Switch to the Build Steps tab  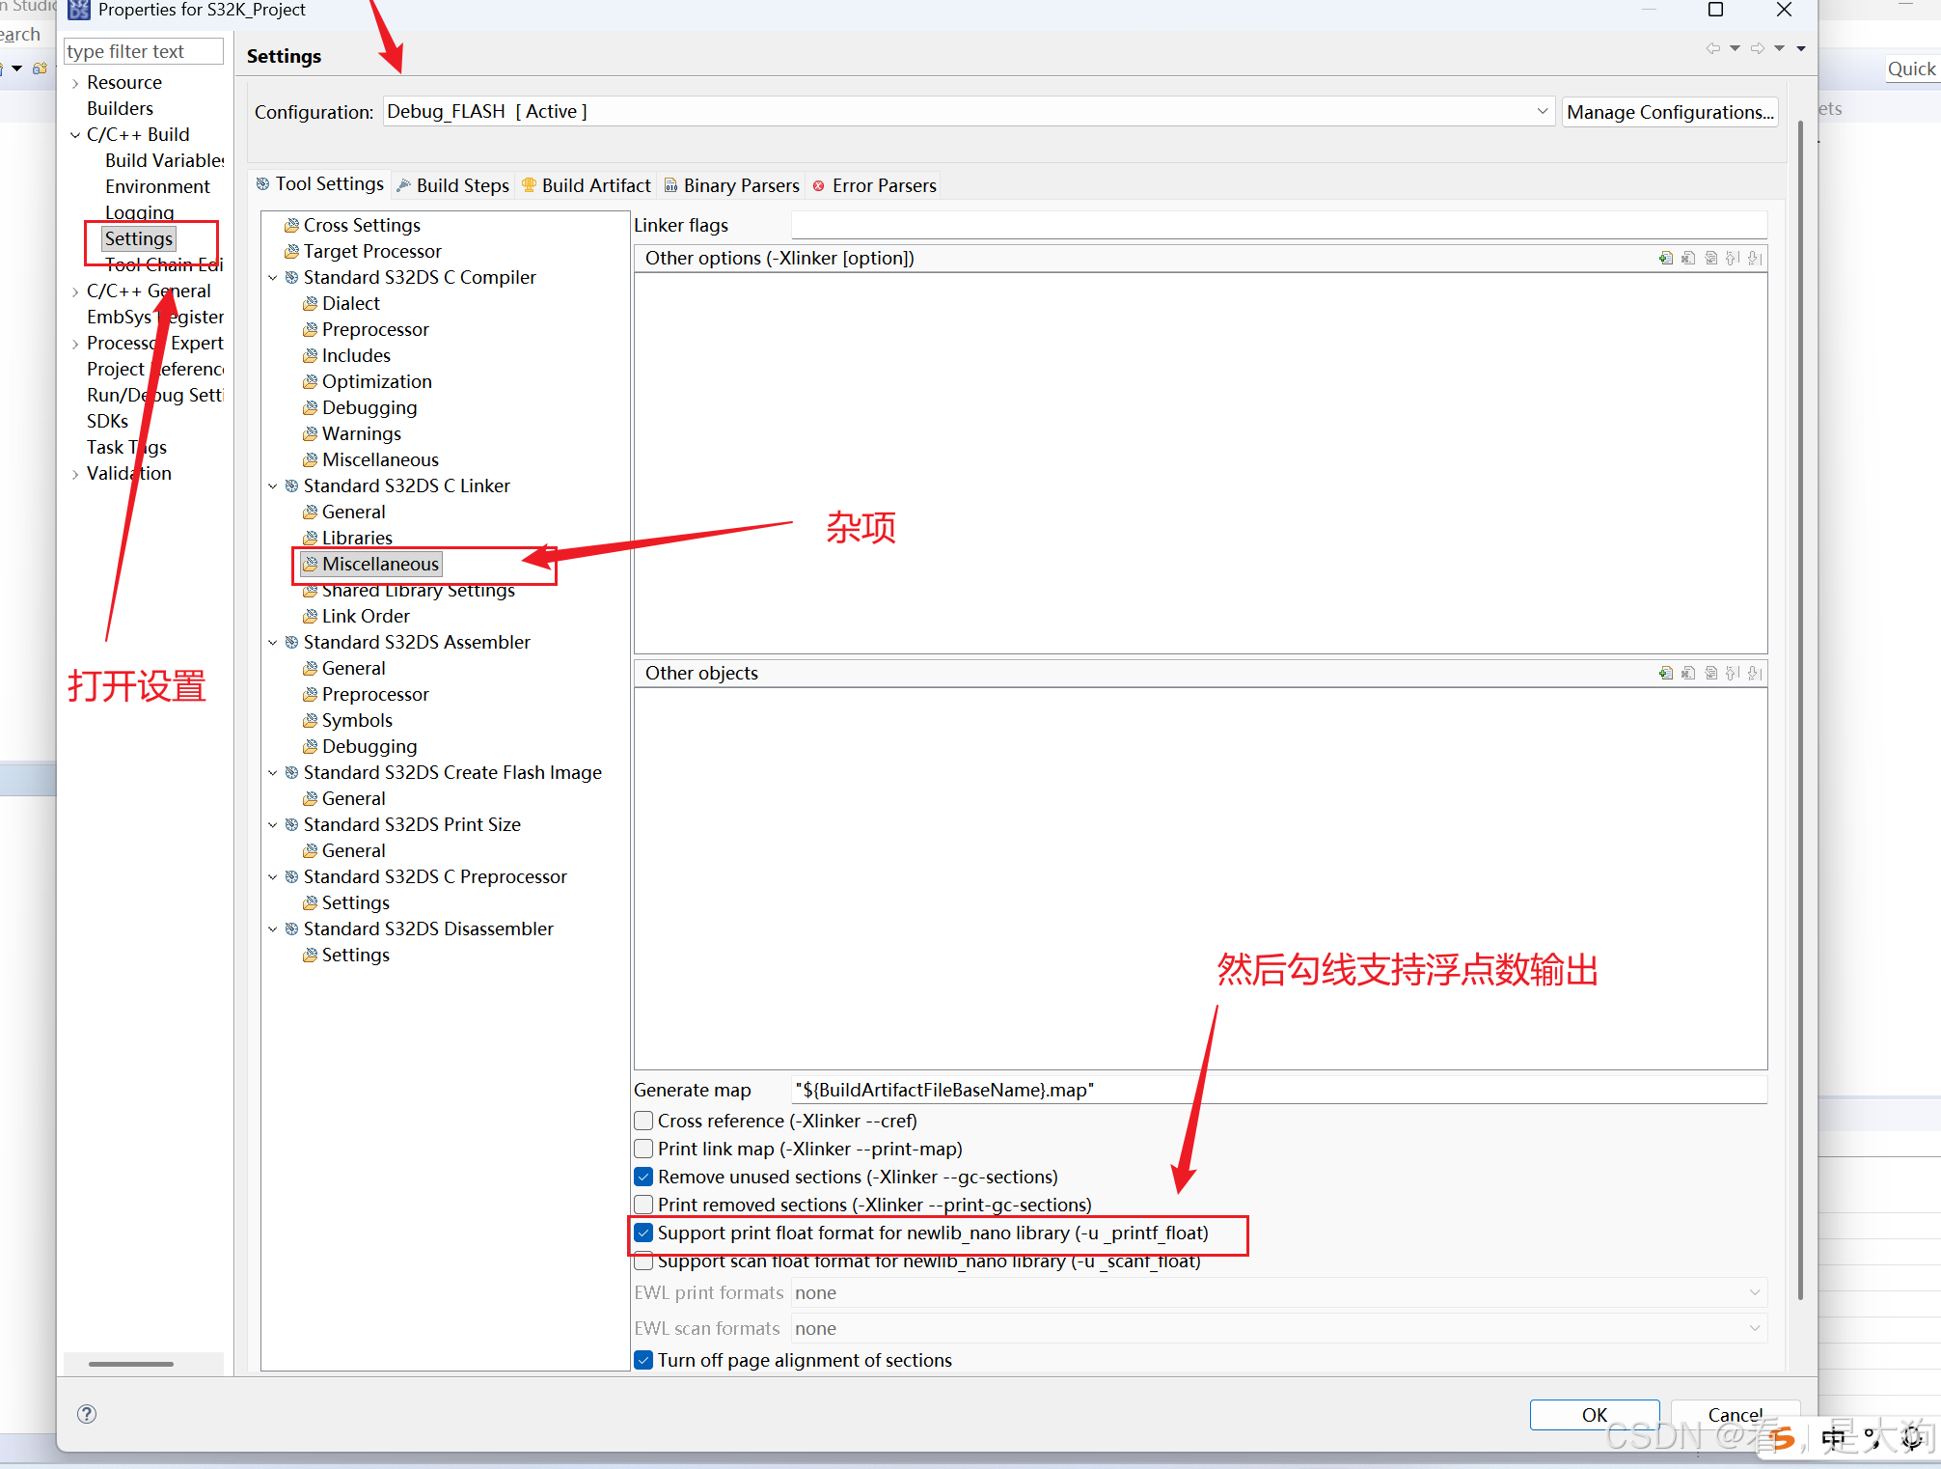pos(453,185)
